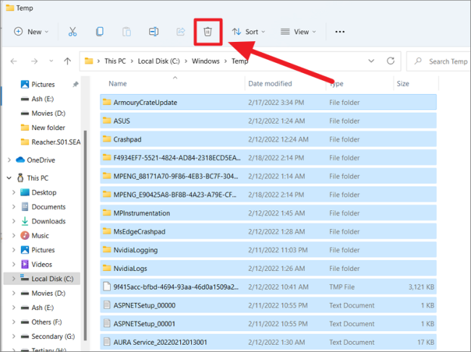Click the Copy icon in toolbar
The width and height of the screenshot is (471, 352).
[100, 32]
